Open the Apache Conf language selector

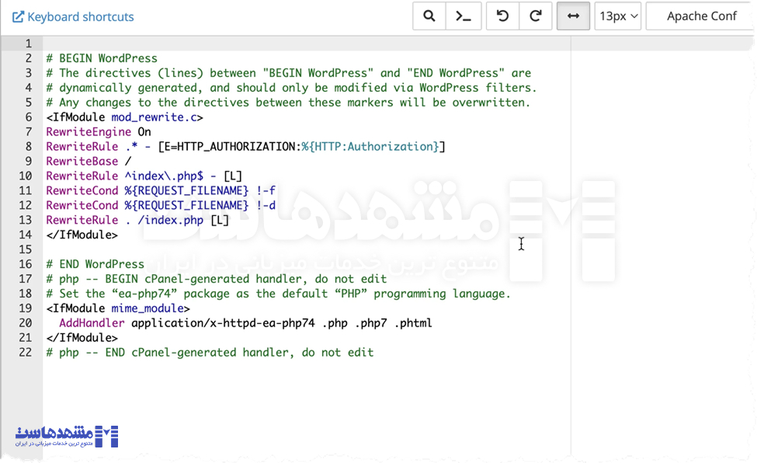click(x=701, y=16)
